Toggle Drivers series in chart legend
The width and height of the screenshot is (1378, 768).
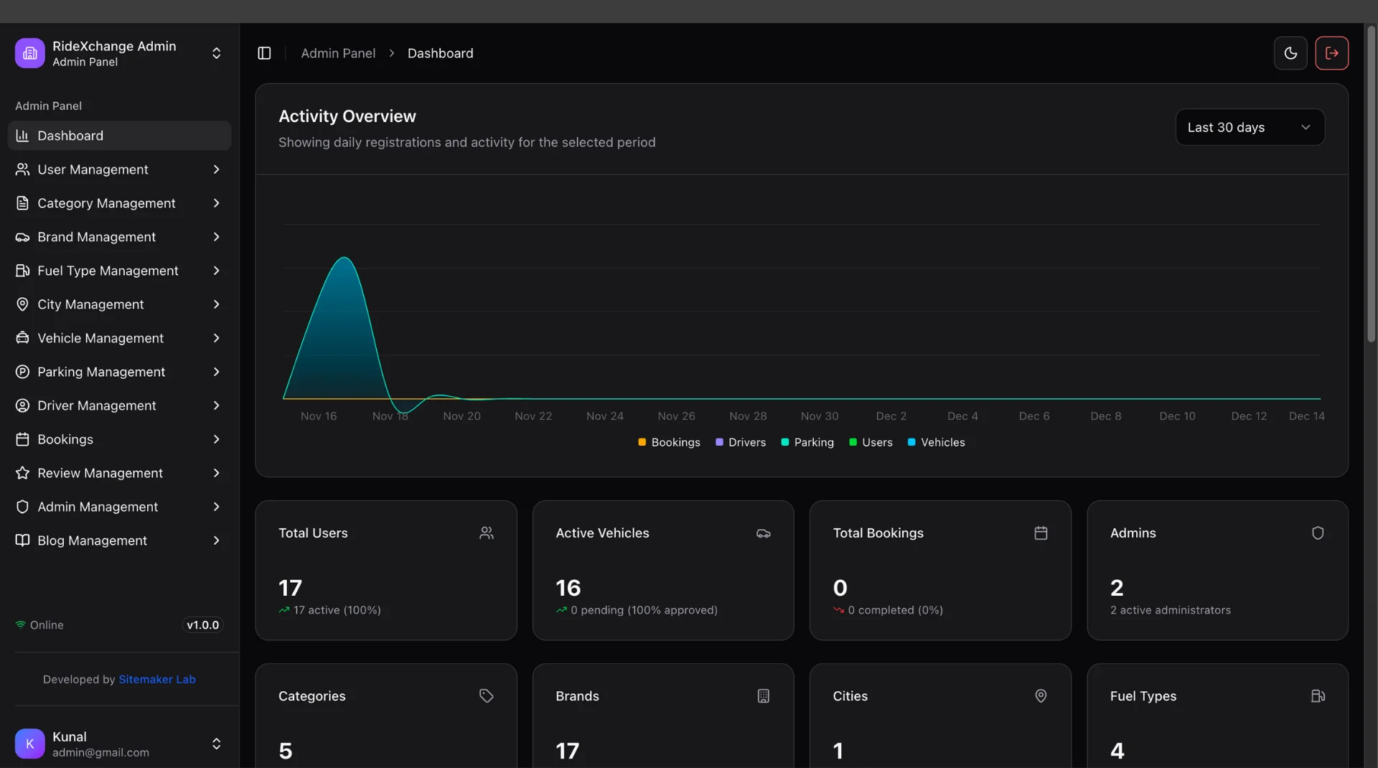click(x=741, y=442)
